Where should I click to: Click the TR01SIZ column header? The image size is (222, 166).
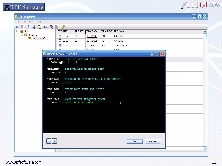tap(66, 31)
